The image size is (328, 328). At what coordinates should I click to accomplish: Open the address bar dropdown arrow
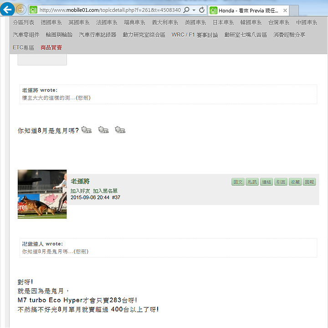(194, 10)
